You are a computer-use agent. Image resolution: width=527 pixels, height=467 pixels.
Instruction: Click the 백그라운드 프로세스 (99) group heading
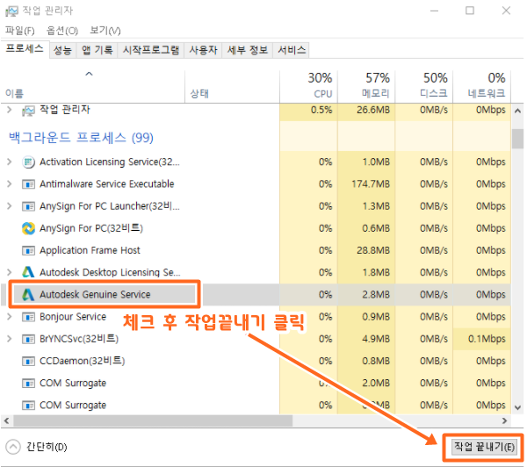81,138
